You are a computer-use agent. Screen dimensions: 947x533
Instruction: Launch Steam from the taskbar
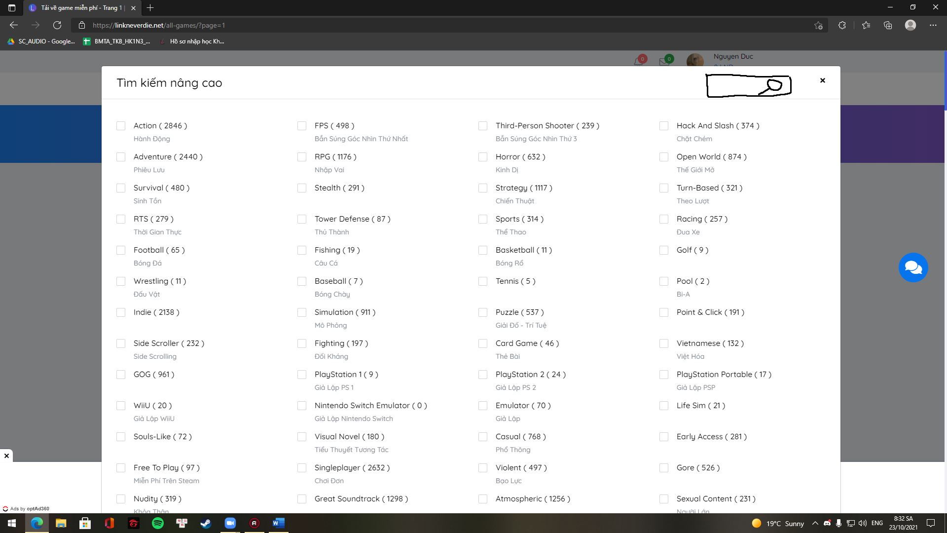point(206,523)
